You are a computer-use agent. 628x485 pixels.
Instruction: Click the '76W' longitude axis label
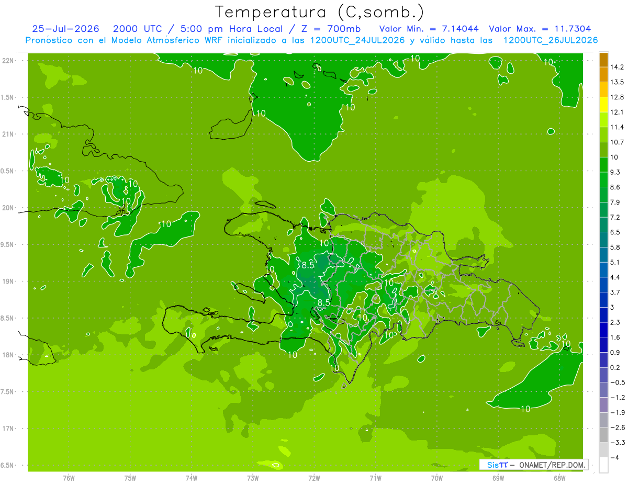click(69, 478)
